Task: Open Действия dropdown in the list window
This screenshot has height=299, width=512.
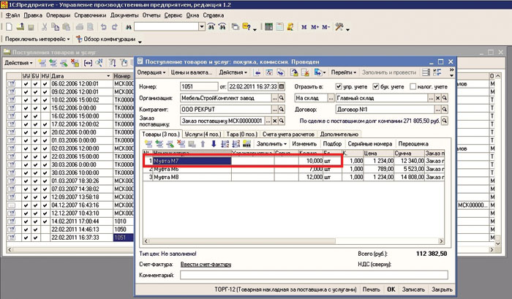Action: click(18, 63)
